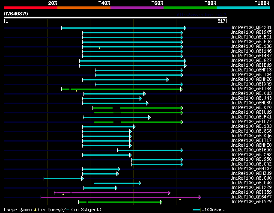The height and width of the screenshot is (213, 274).
Task: Click the UniRef100_A8JFX1 label
Action: point(251,117)
